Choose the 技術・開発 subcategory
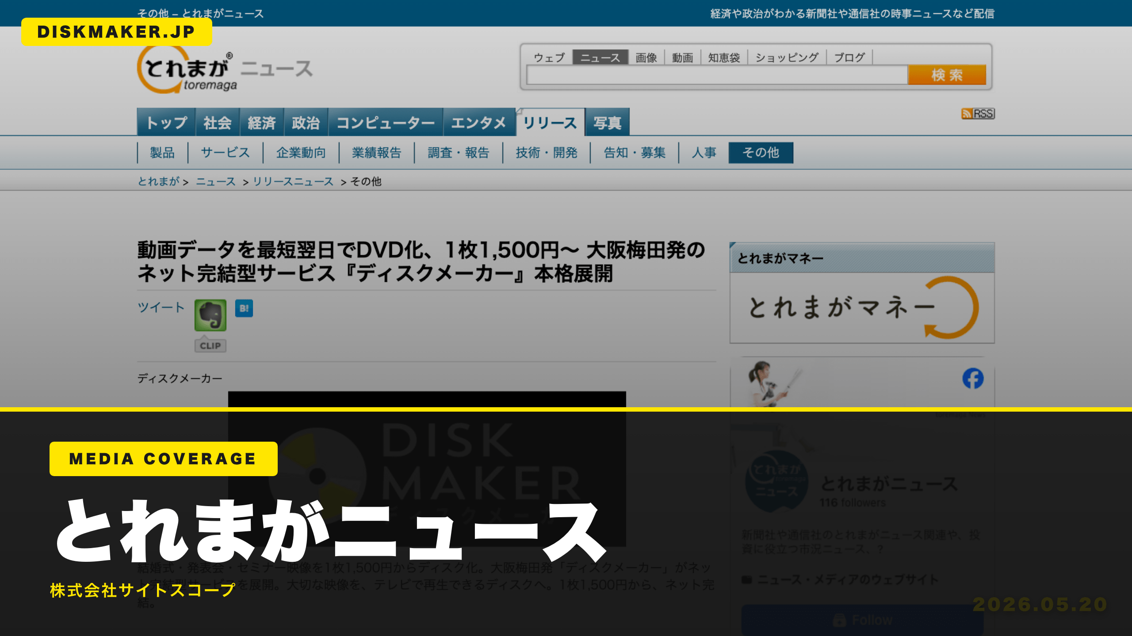This screenshot has height=636, width=1132. (547, 153)
